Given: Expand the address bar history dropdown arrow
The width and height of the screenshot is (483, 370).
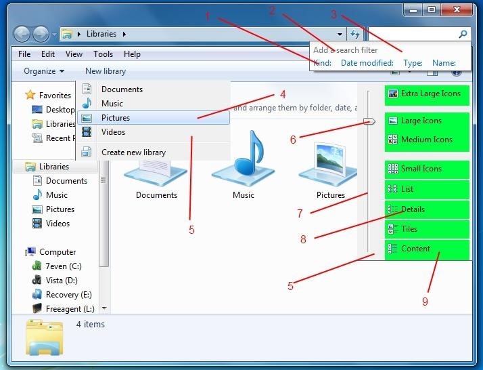Looking at the screenshot, I should 340,34.
